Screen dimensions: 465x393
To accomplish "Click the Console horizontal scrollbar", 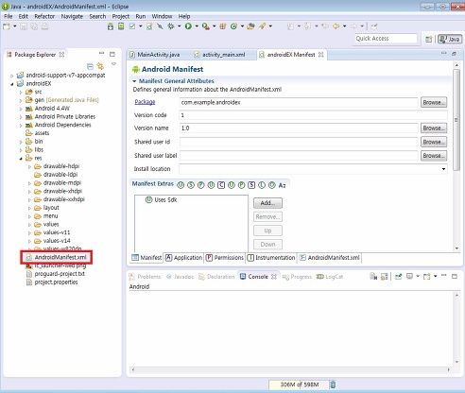I will [x=290, y=369].
